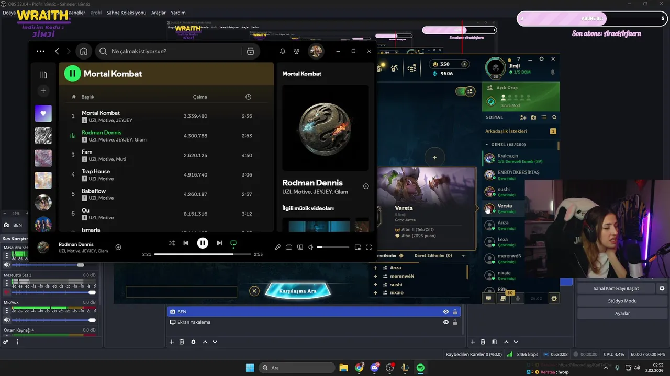Move selected source up in list
This screenshot has width=670, height=376.
tap(205, 342)
